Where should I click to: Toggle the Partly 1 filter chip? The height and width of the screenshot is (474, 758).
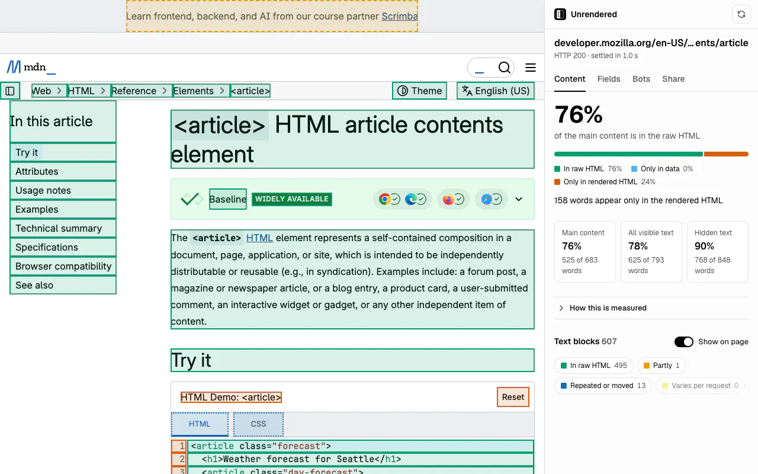pos(661,366)
